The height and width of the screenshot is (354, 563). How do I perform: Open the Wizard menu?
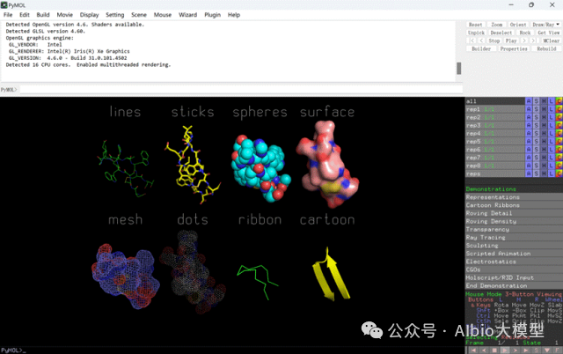coord(187,15)
